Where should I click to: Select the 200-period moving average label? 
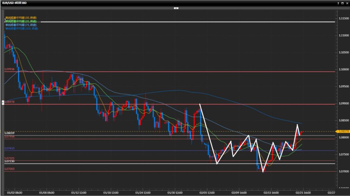click(x=22, y=29)
